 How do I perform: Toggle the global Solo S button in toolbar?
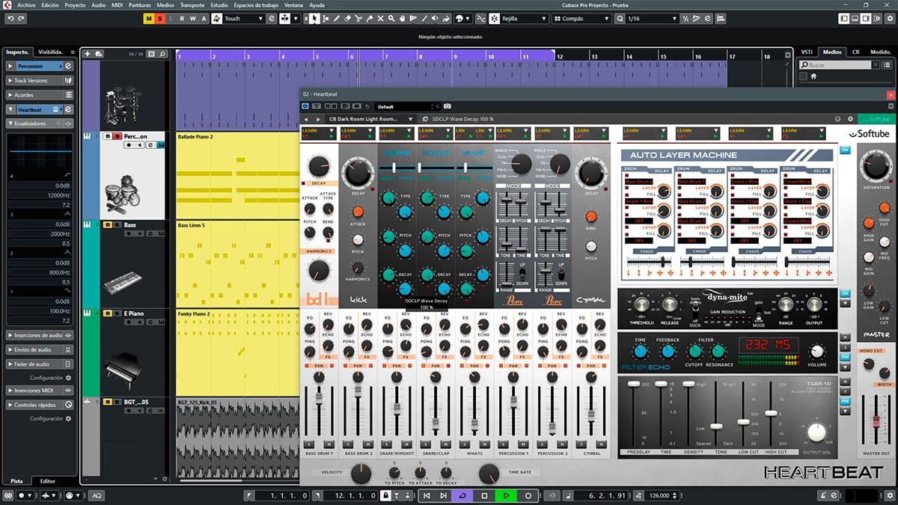(161, 18)
